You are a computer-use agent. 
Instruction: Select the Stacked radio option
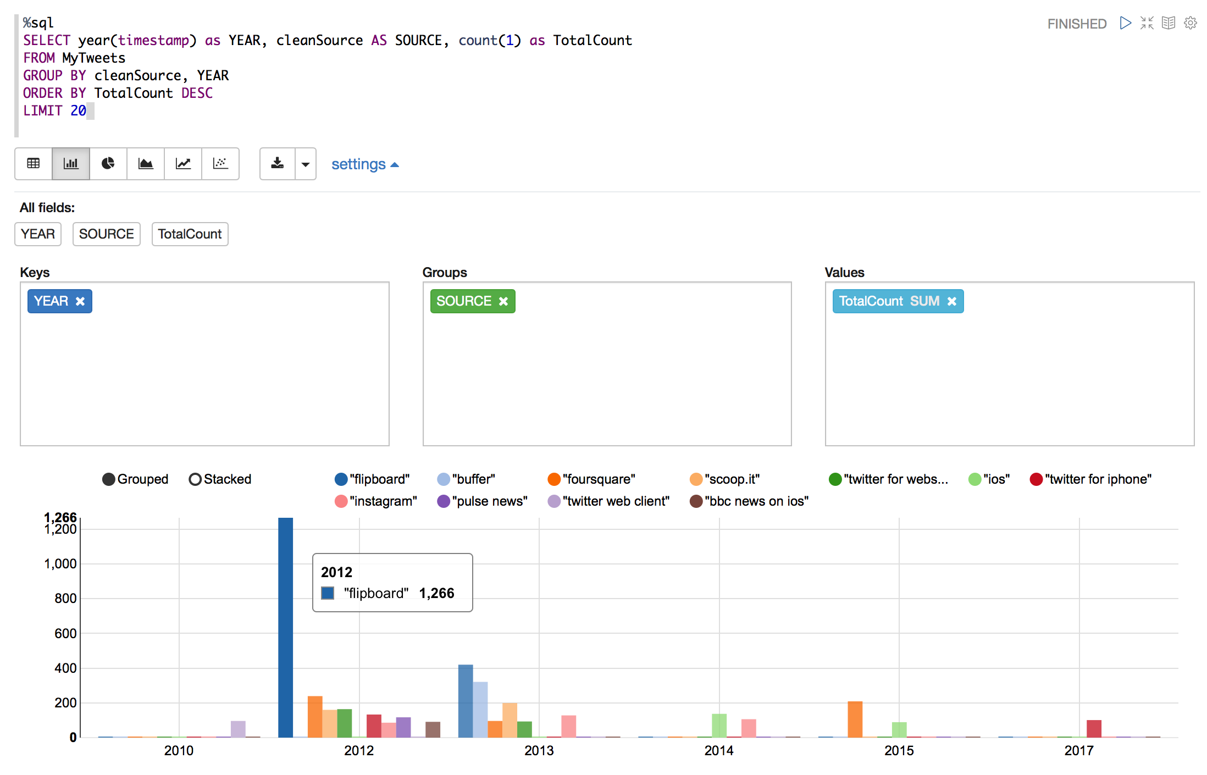[195, 479]
